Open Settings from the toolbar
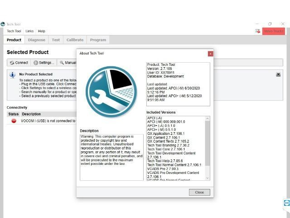The width and height of the screenshot is (290, 218). (44, 63)
